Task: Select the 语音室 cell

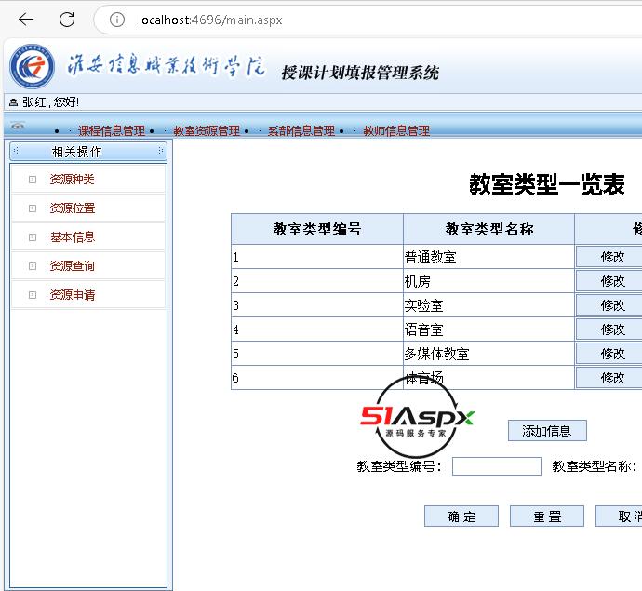Action: pyautogui.click(x=488, y=329)
